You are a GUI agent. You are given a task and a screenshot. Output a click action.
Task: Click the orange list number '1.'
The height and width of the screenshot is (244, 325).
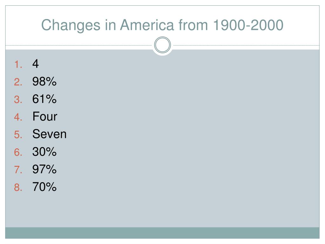(18, 64)
